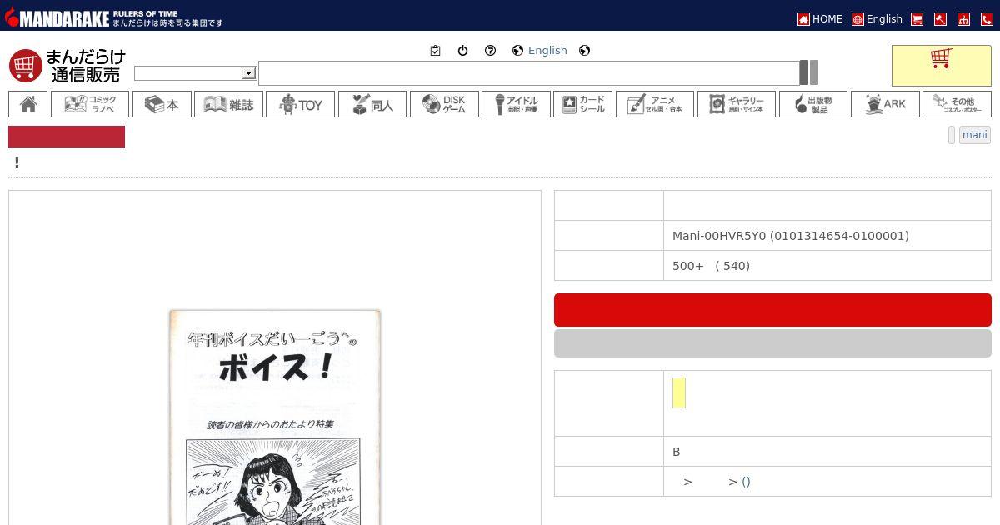This screenshot has width=1000, height=525.
Task: Click the clipboard checklist icon
Action: click(435, 51)
